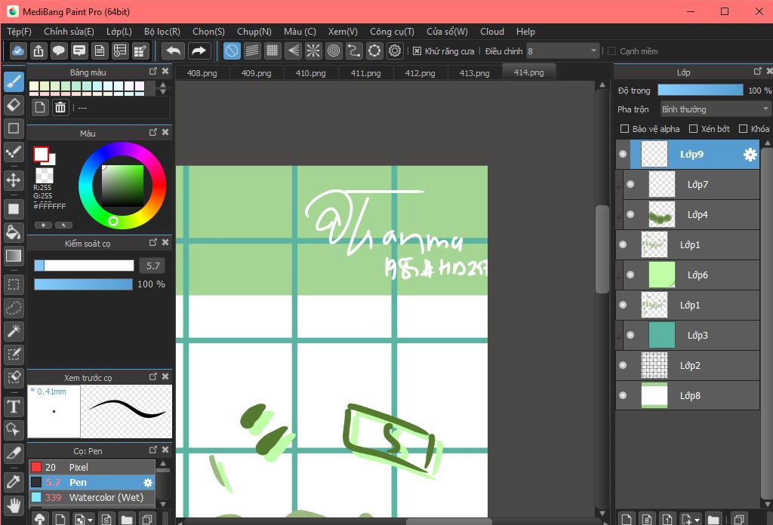The image size is (773, 525).
Task: Hide the Lớp4 layer
Action: 630,214
